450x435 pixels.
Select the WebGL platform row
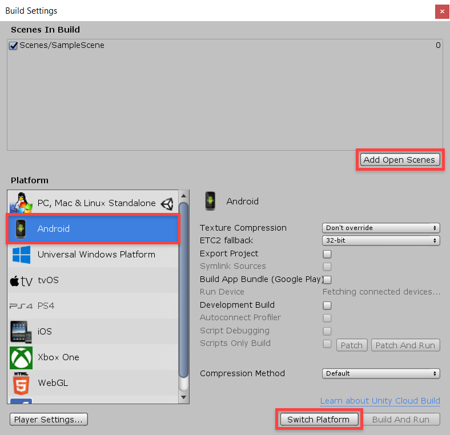(93, 383)
